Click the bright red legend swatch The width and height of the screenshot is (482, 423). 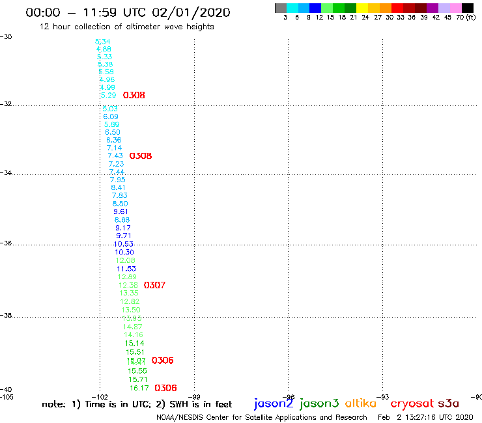(397, 8)
